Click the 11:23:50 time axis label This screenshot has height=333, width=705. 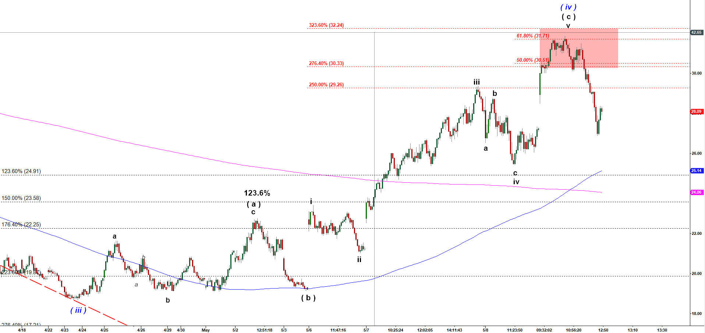(515, 330)
